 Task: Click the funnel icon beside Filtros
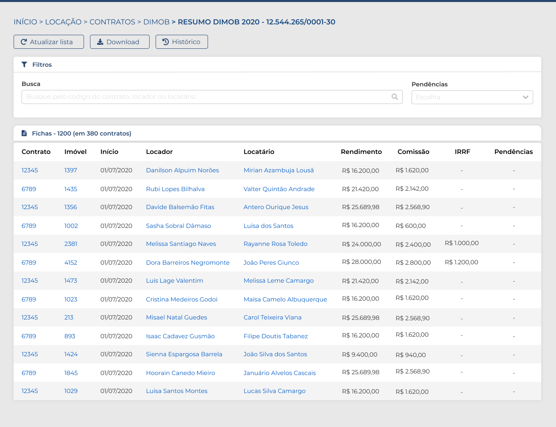(x=24, y=65)
